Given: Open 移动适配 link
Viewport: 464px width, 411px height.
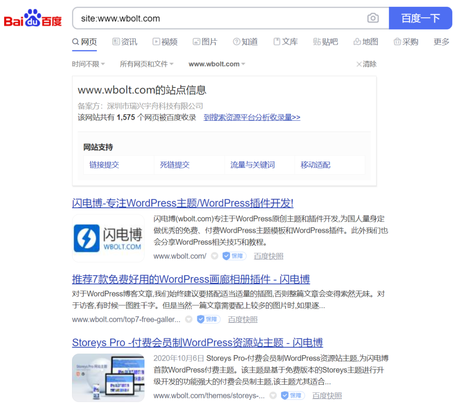Looking at the screenshot, I should point(315,165).
